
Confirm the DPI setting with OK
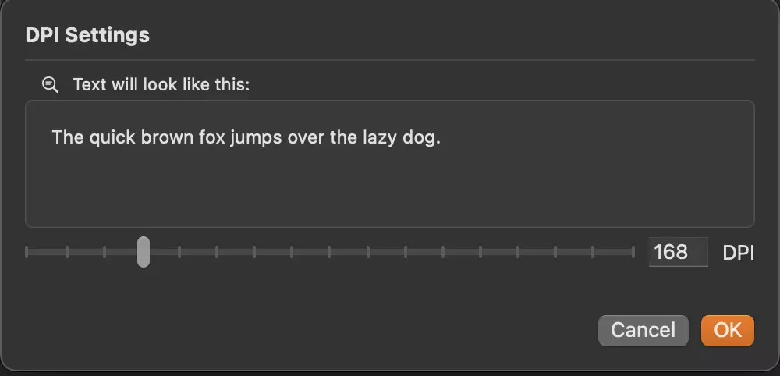pyautogui.click(x=727, y=330)
